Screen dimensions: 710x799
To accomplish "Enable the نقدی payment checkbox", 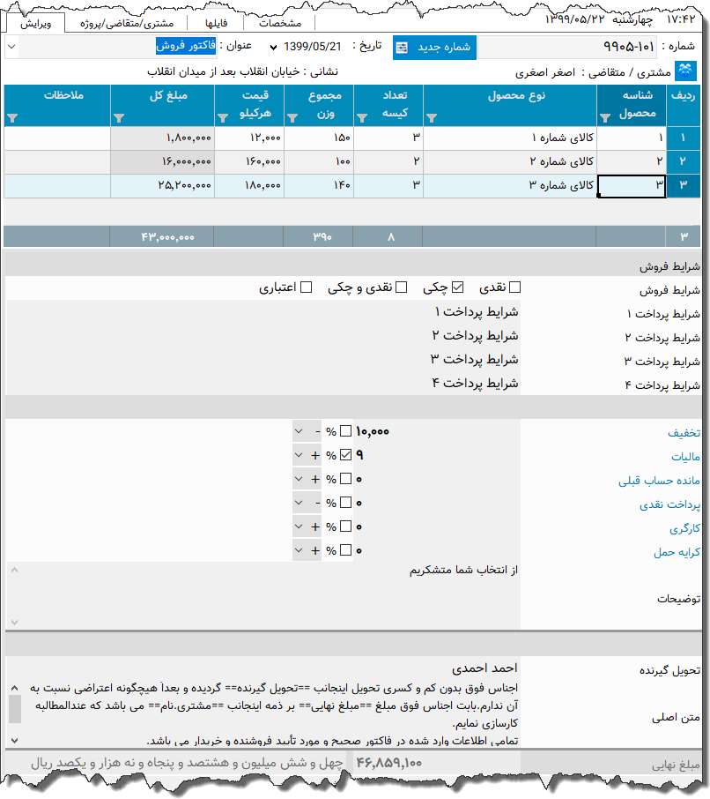I will 513,287.
